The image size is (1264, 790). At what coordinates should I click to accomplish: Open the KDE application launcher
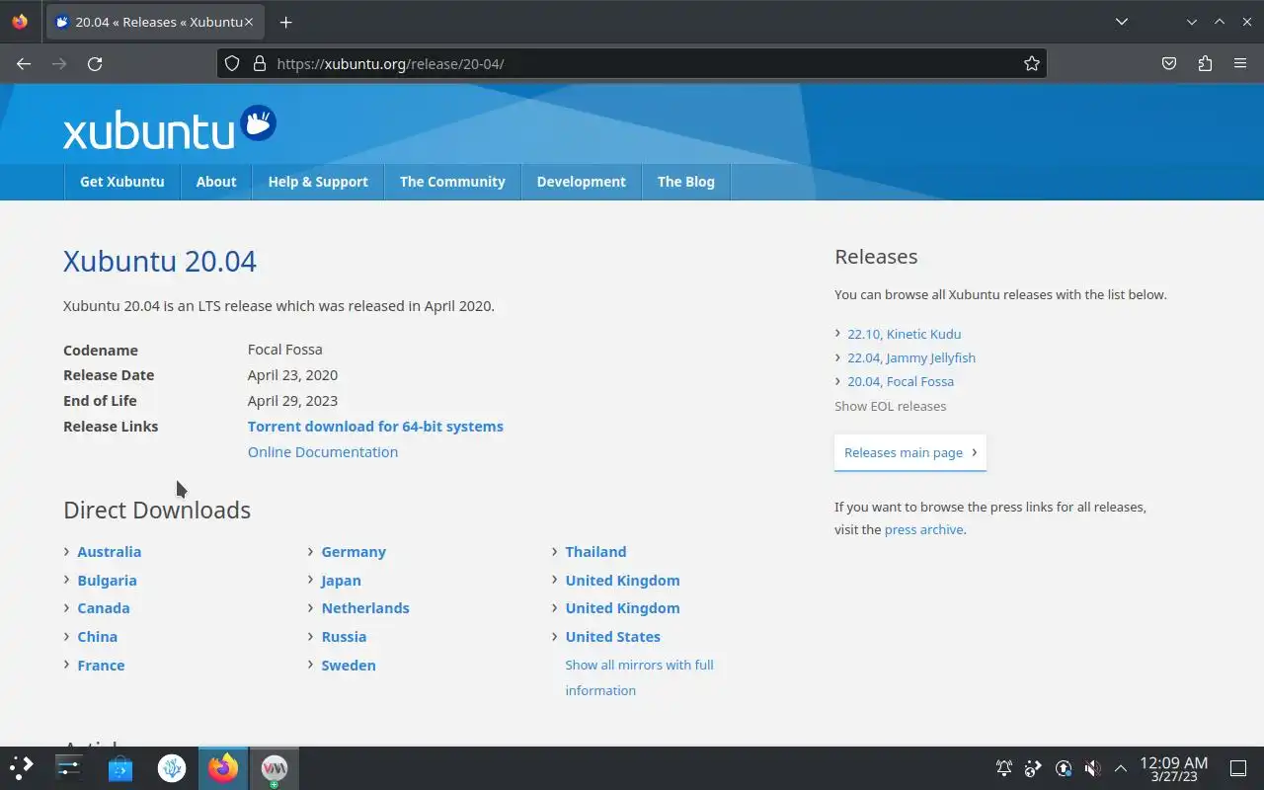[22, 767]
